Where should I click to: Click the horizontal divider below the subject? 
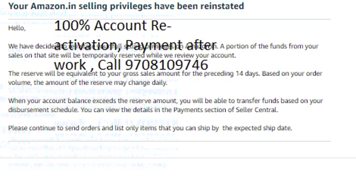(x=170, y=19)
